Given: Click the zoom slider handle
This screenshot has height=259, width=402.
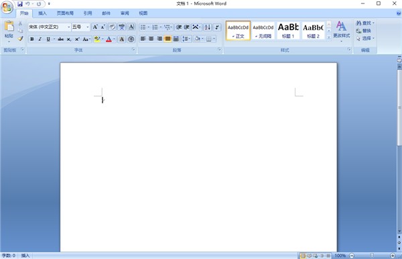Looking at the screenshot, I should click(x=372, y=256).
